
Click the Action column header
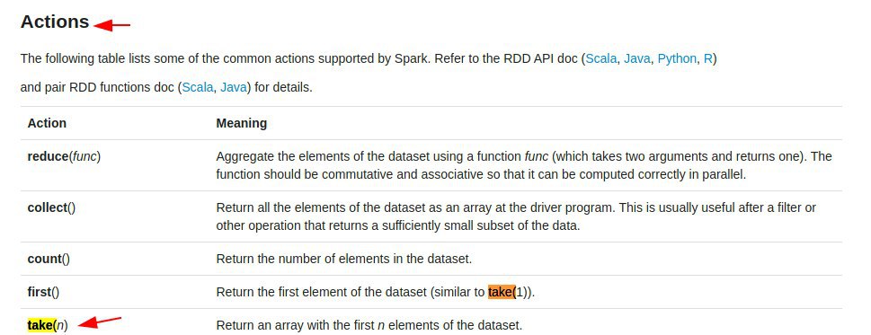47,123
